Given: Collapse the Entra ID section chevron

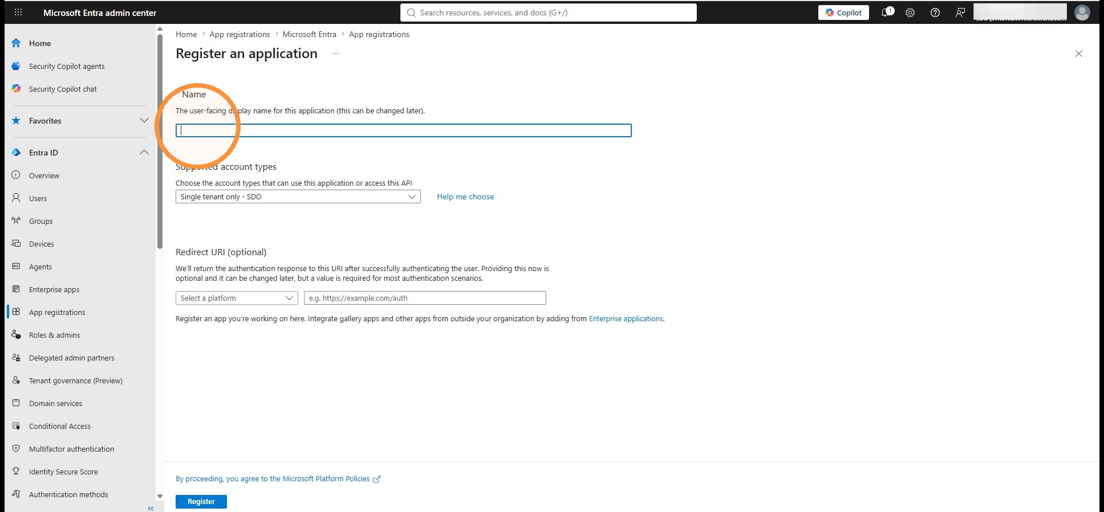Looking at the screenshot, I should (144, 153).
